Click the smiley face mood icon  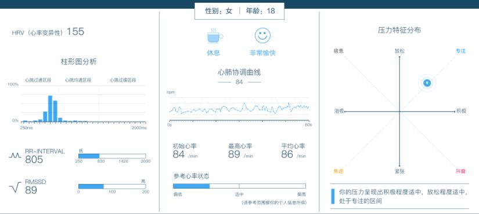click(x=262, y=36)
